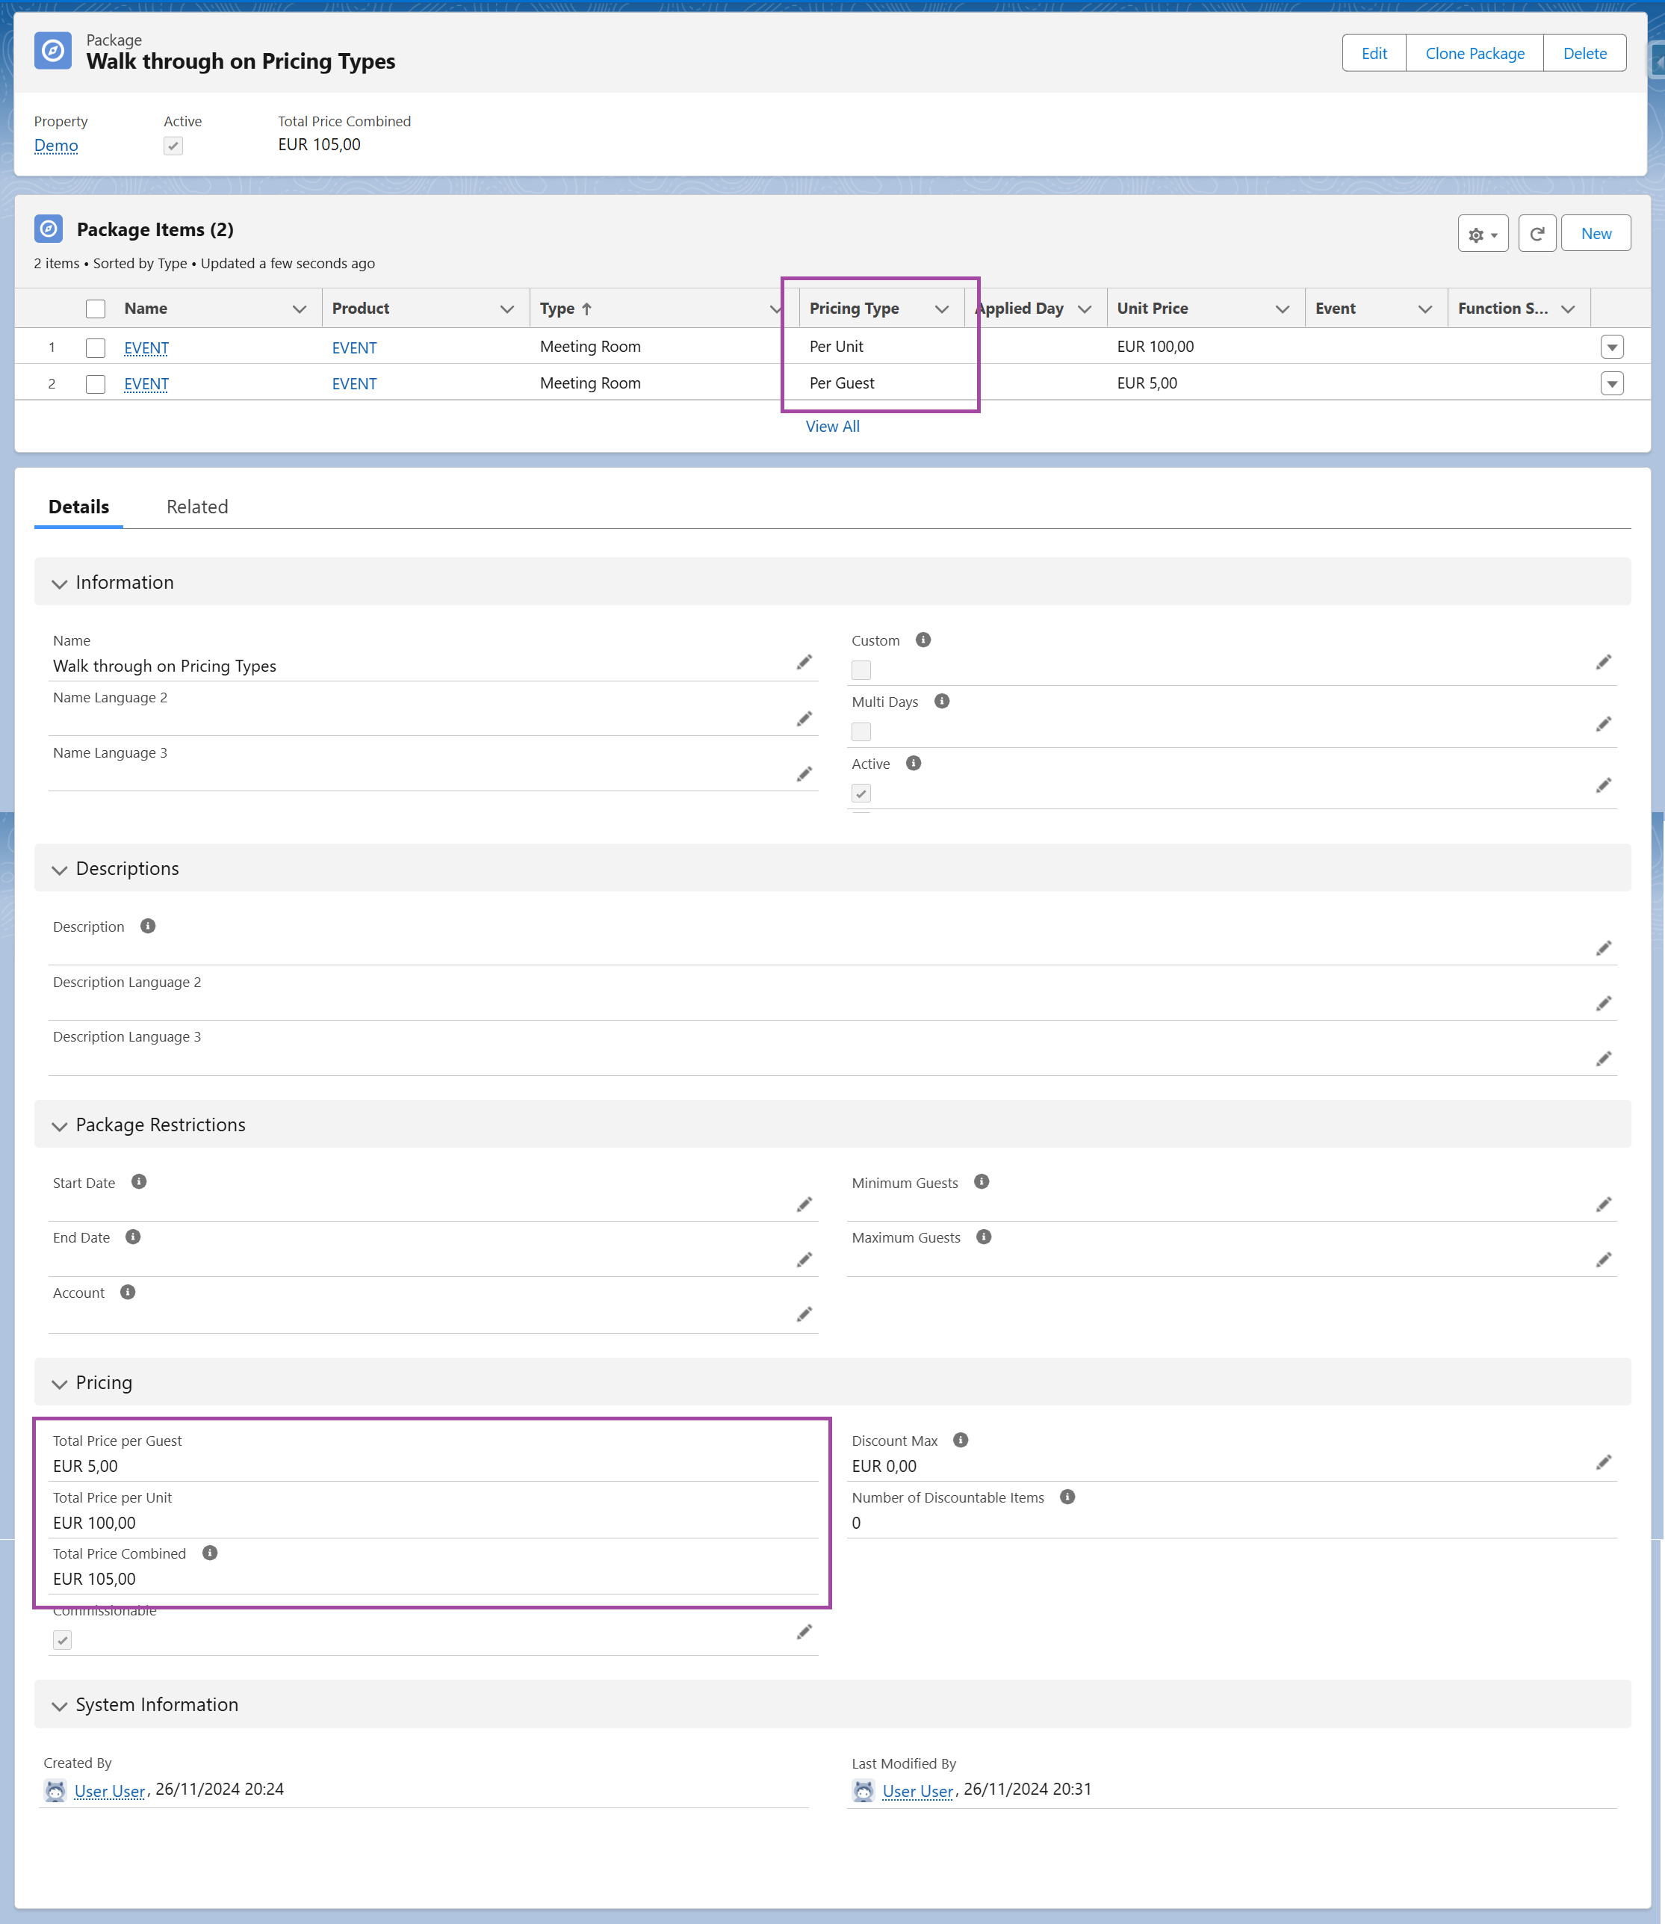
Task: Open the Product column dropdown
Action: (x=507, y=309)
